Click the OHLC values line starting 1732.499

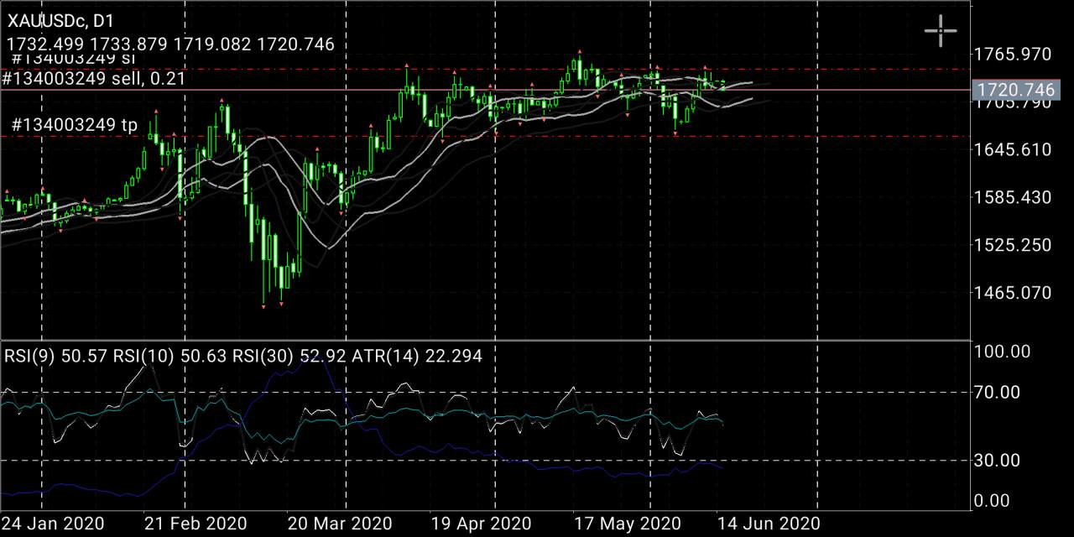click(171, 44)
